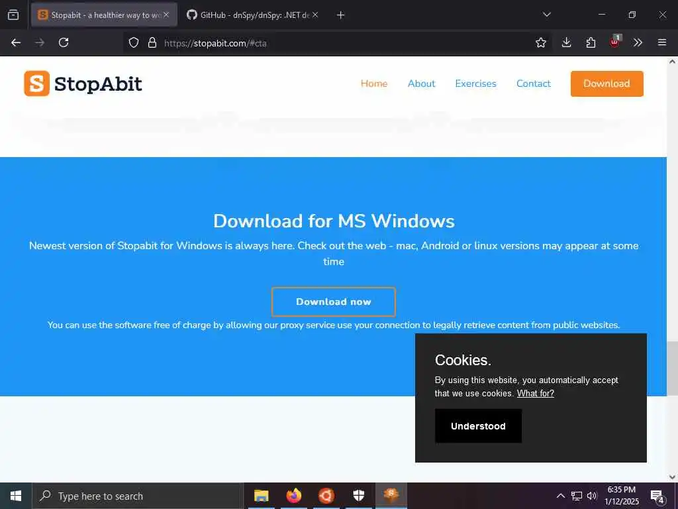
Task: Show more tools with the double chevron
Action: click(638, 42)
